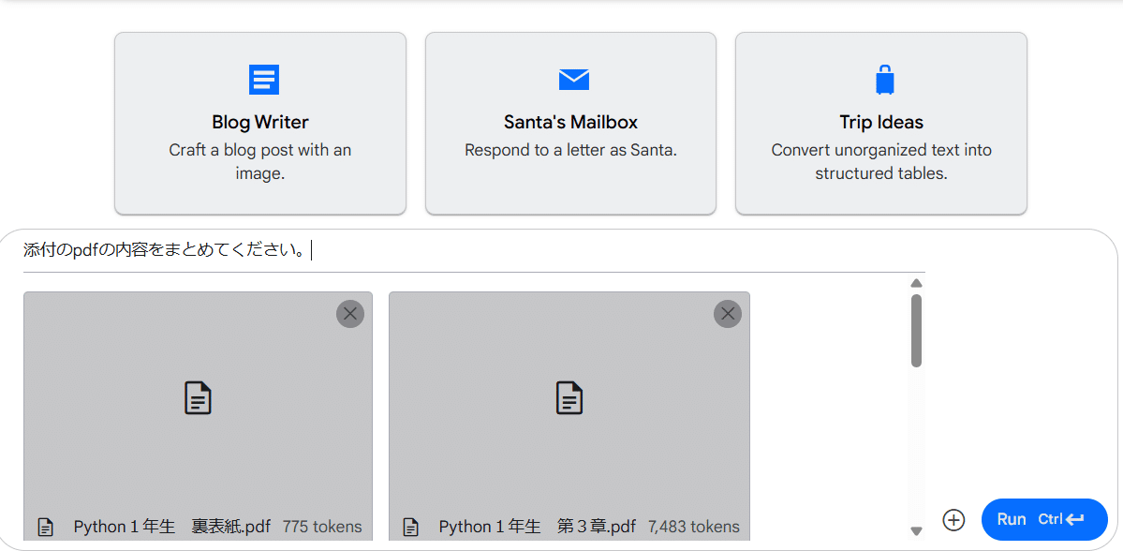Click the Blog Writer document icon

(264, 80)
